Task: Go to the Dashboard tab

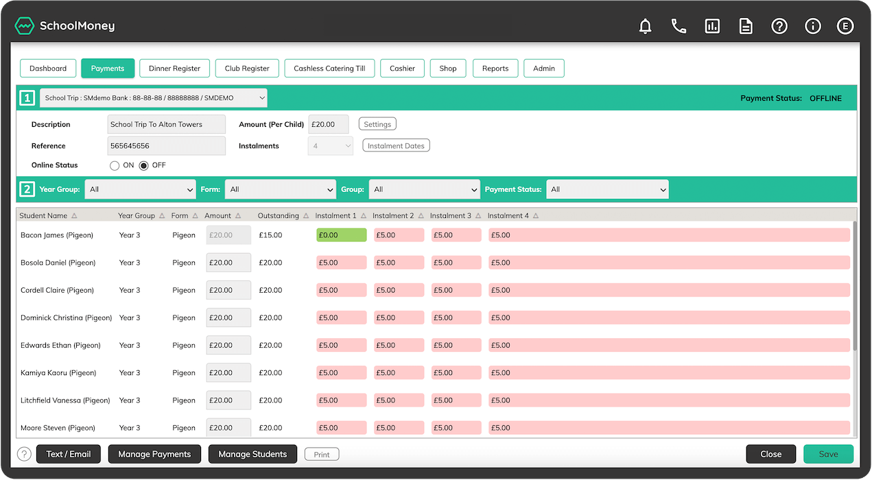Action: click(48, 69)
